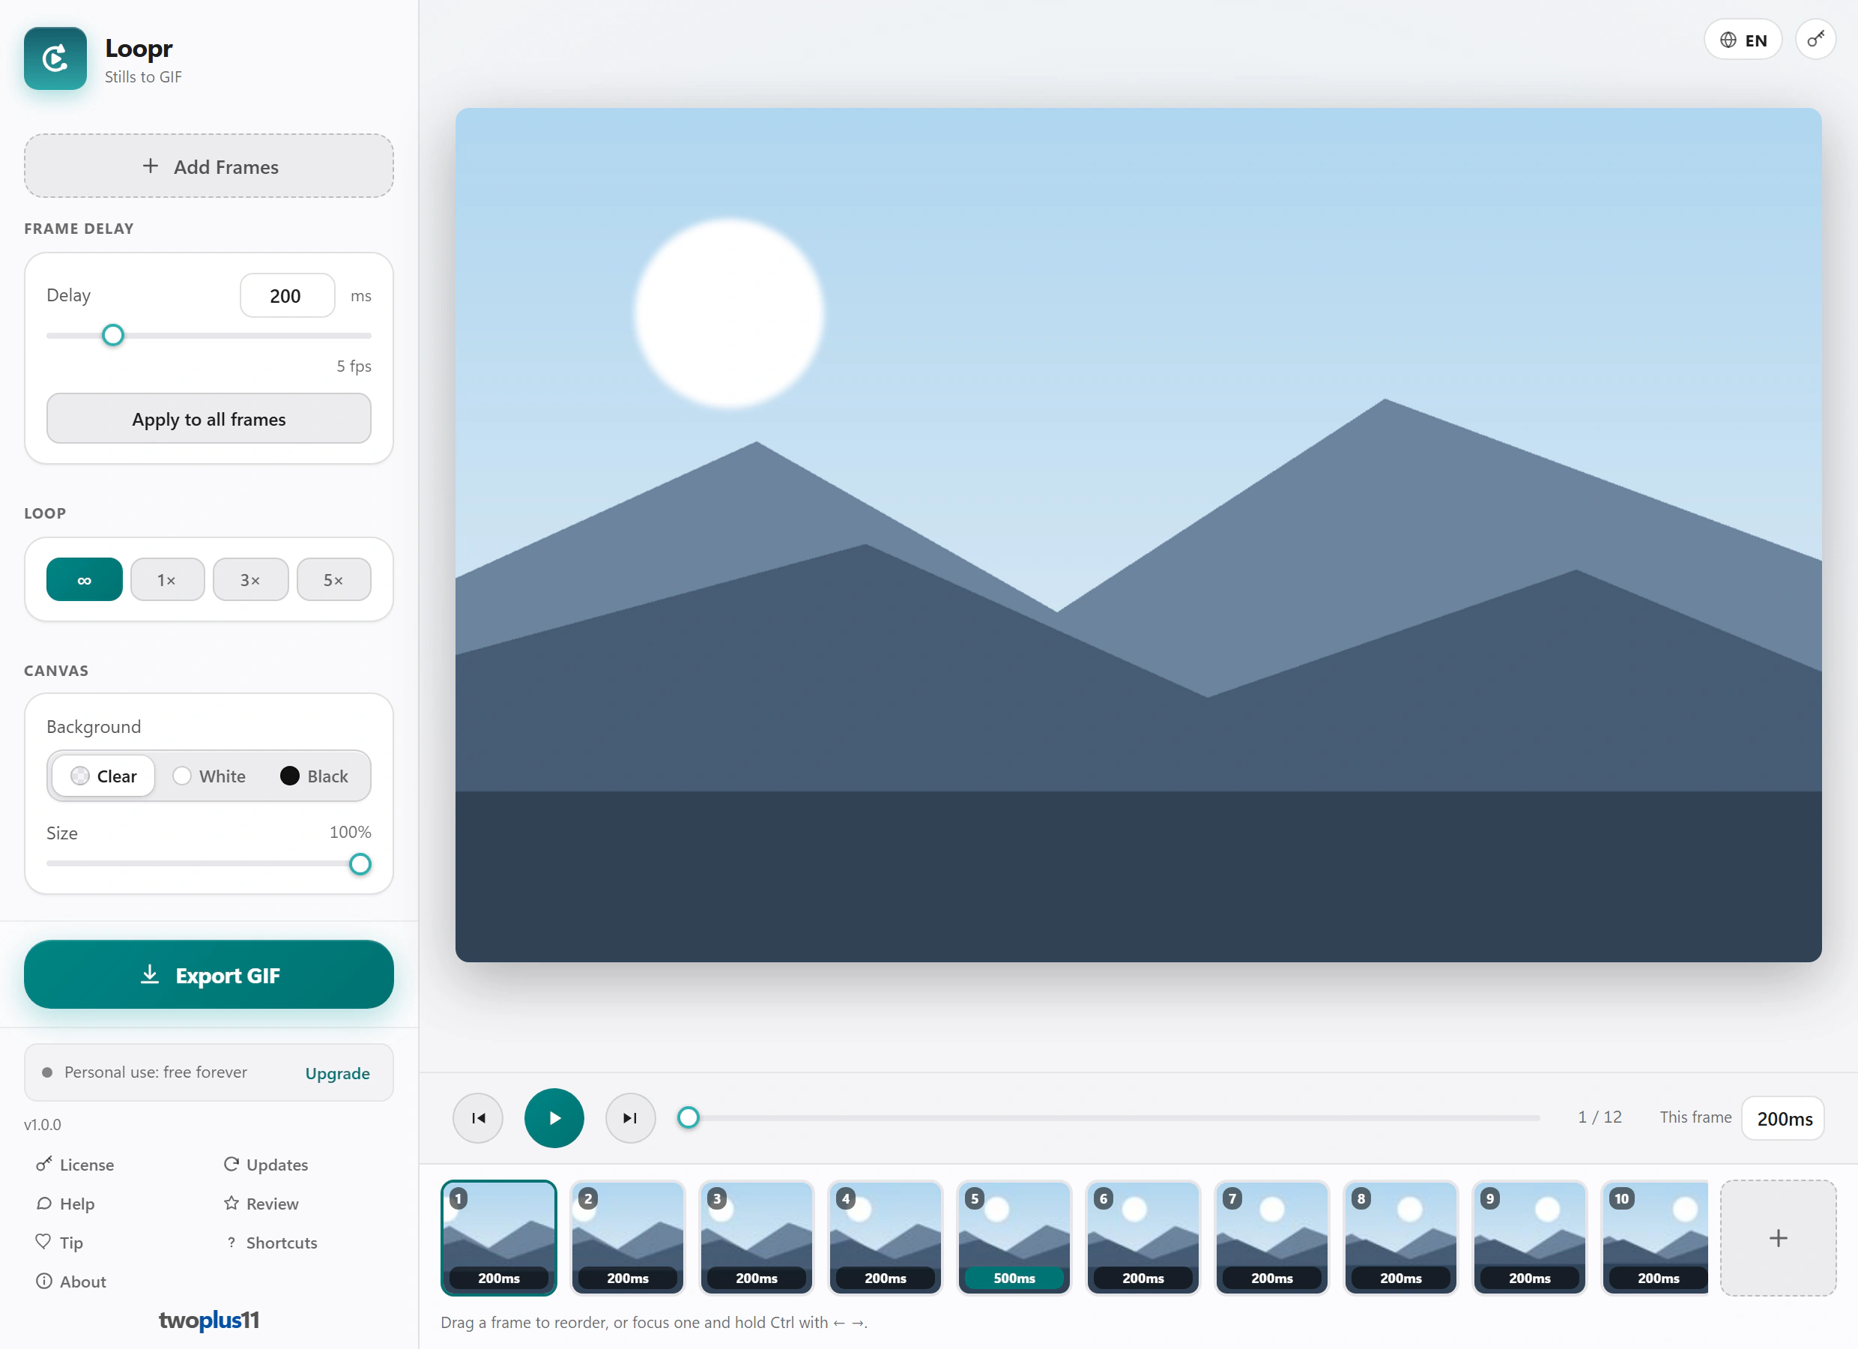Click the playback scrubber handle
This screenshot has height=1349, width=1858.
pyautogui.click(x=689, y=1117)
